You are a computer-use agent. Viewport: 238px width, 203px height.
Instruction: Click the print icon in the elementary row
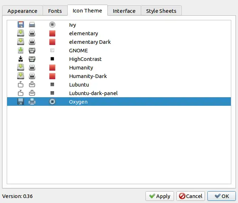pos(32,33)
